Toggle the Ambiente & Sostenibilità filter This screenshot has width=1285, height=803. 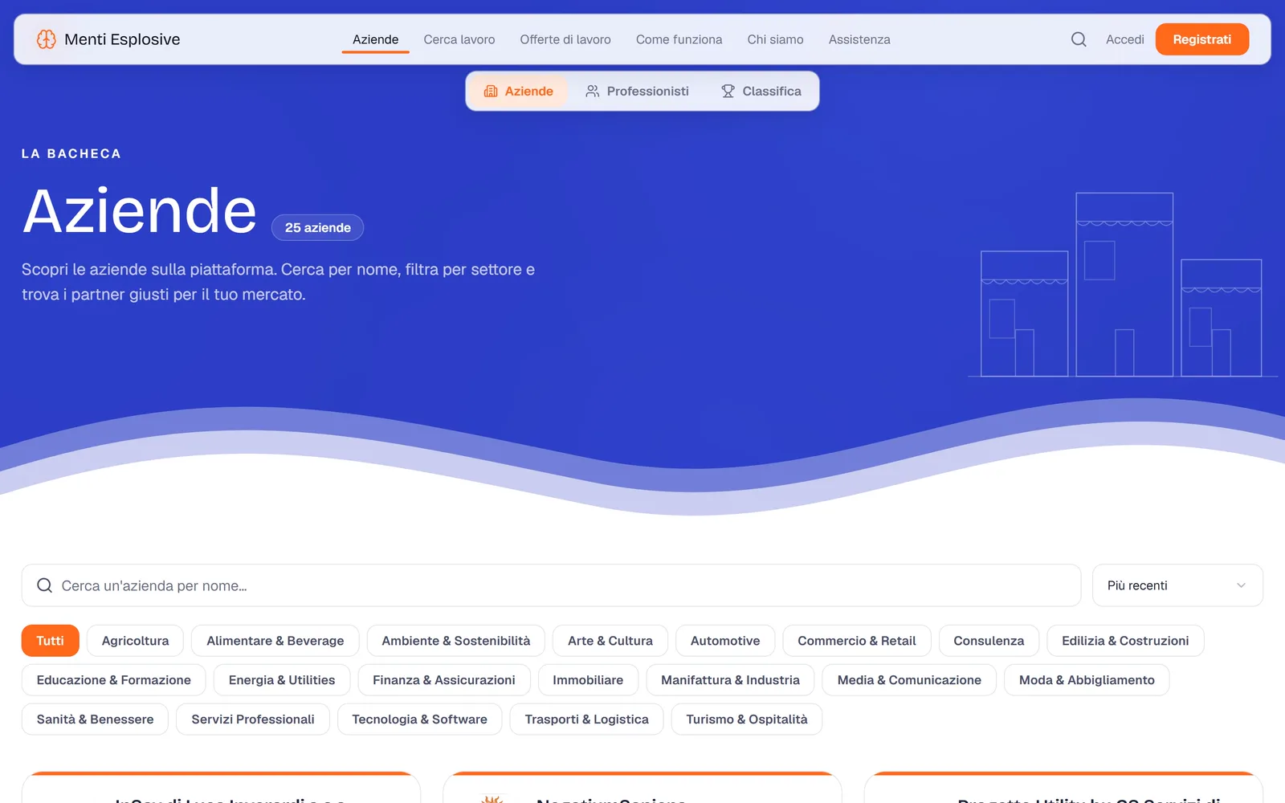tap(455, 641)
